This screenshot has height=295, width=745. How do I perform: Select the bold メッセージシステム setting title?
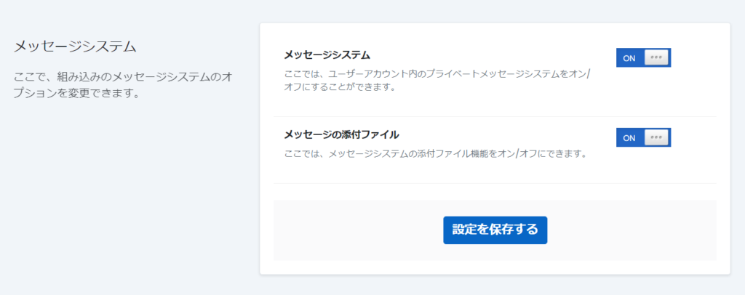pos(327,55)
